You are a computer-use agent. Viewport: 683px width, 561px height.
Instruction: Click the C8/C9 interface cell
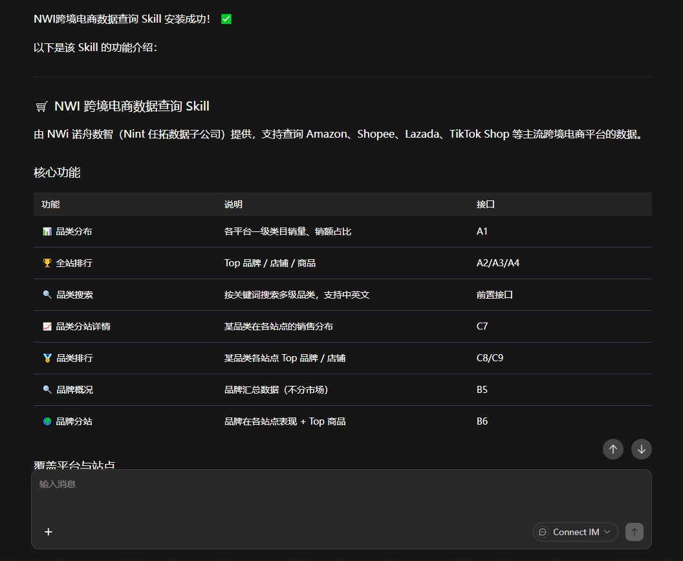click(x=490, y=358)
